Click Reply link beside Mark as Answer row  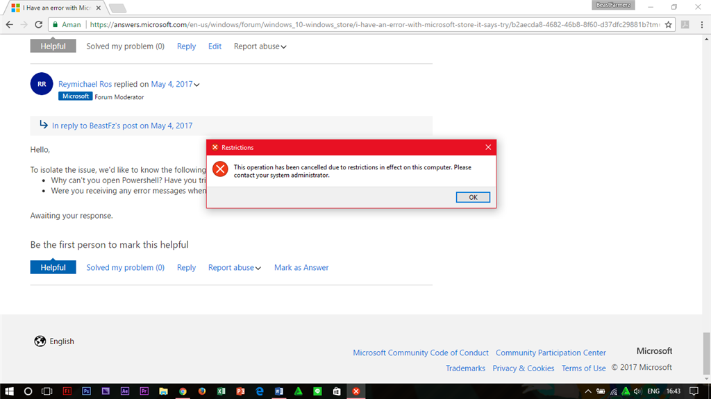pyautogui.click(x=186, y=268)
